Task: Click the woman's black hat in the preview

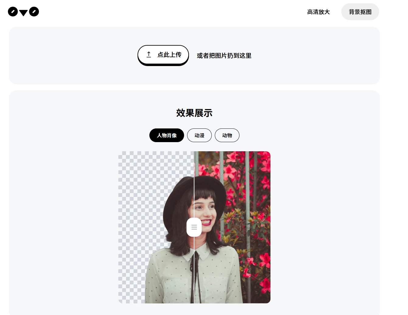Action: (183, 195)
